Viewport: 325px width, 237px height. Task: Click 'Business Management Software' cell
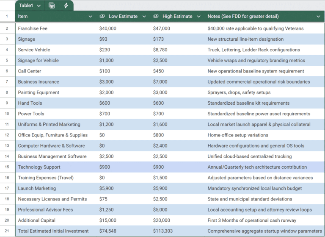pyautogui.click(x=56, y=156)
